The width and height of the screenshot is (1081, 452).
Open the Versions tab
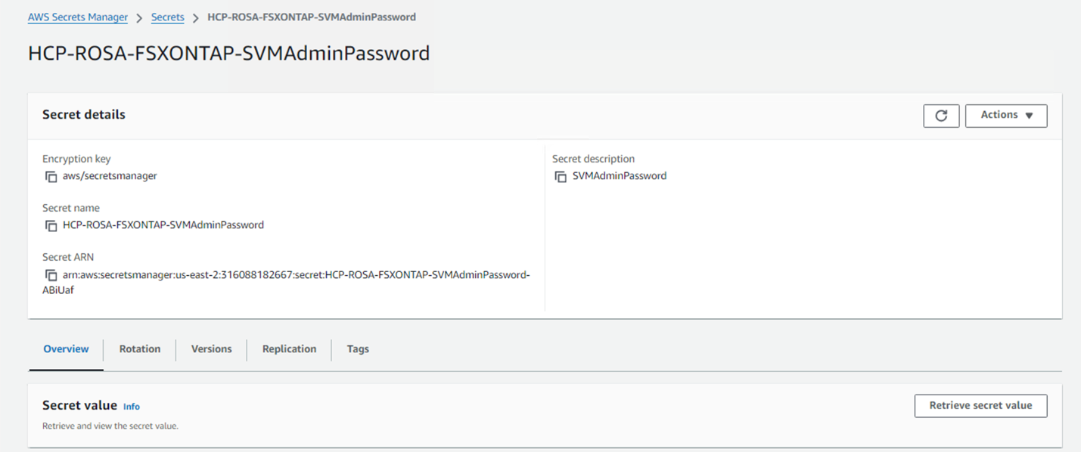tap(212, 349)
